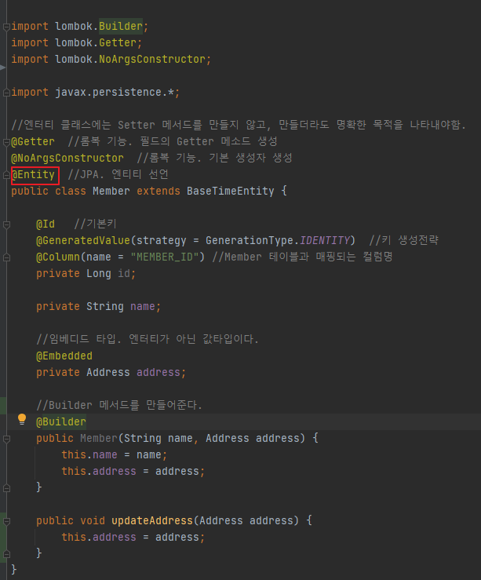Image resolution: width=481 pixels, height=580 pixels.
Task: Click Setter word in the top Korean comment
Action: (137, 125)
